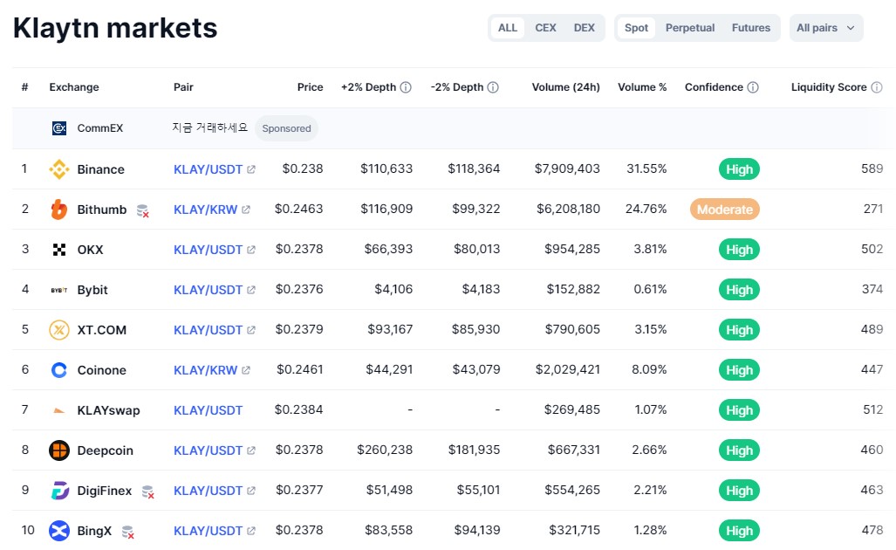
Task: Click the Liquidity Score info tooltip
Action: pyautogui.click(x=878, y=87)
